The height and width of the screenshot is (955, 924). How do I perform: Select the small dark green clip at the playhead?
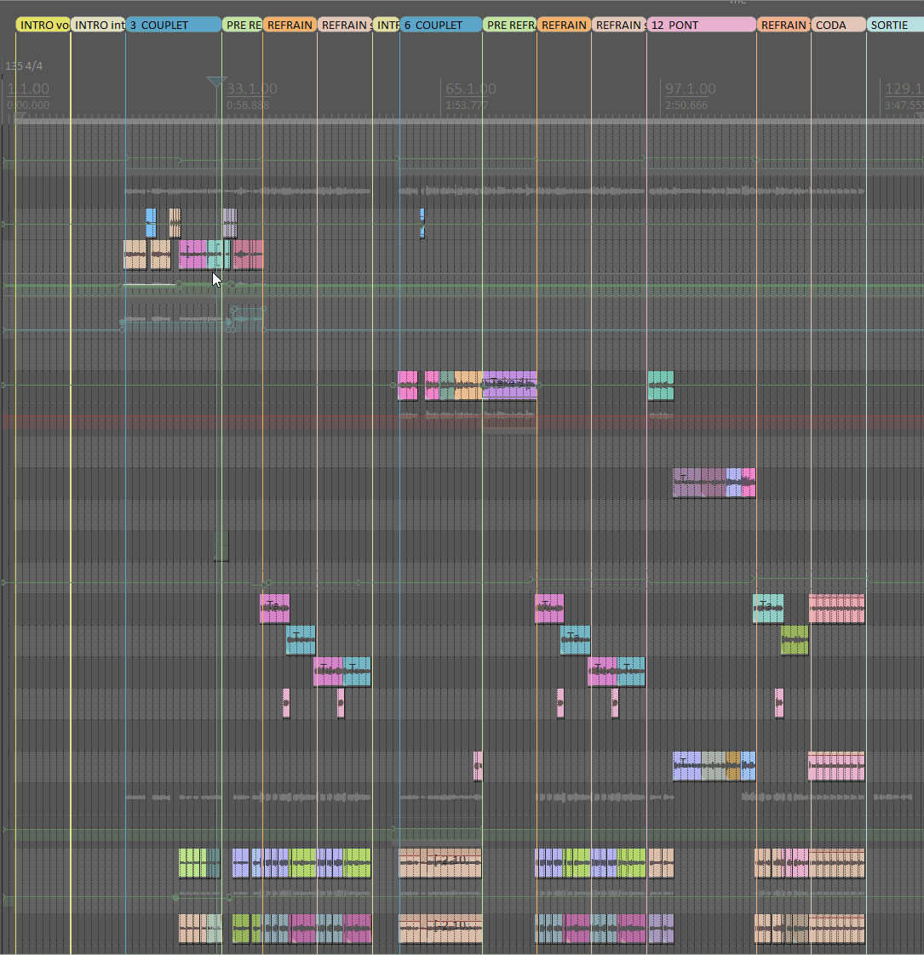click(221, 546)
